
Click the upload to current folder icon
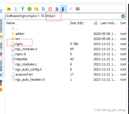click(x=23, y=9)
